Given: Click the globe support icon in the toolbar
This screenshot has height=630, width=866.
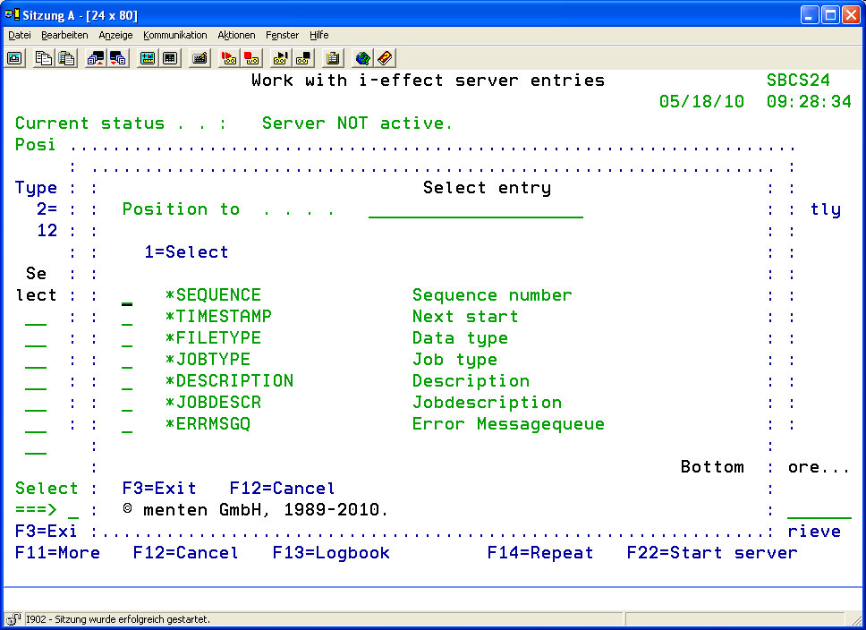Looking at the screenshot, I should click(x=362, y=58).
